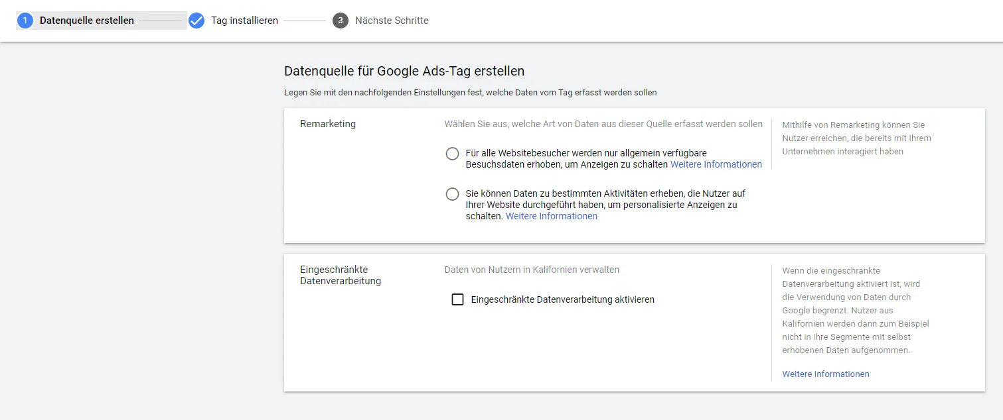Image resolution: width=1003 pixels, height=420 pixels.
Task: Go to the 'Tag installieren' step
Action: [244, 21]
